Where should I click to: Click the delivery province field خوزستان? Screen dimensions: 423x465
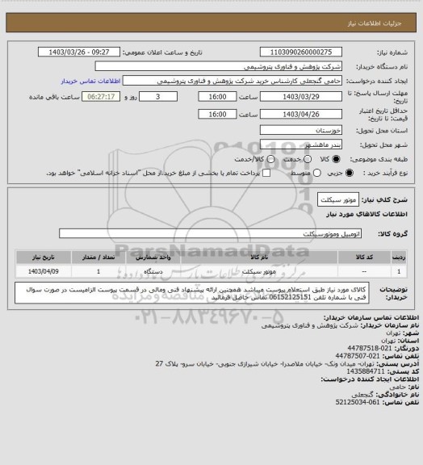tap(301, 130)
